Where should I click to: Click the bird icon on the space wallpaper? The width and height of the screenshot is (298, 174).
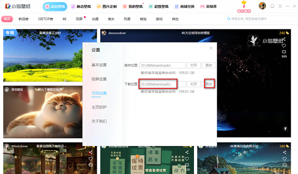click(285, 129)
